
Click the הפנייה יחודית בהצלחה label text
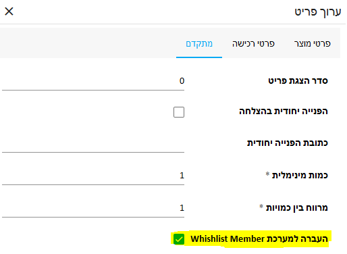click(284, 111)
